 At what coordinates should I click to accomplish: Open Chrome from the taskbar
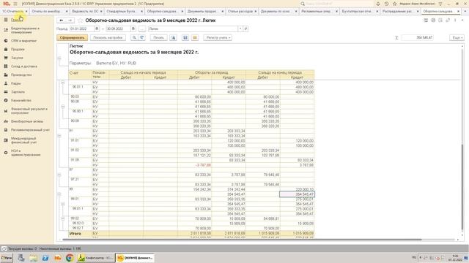coord(70,258)
